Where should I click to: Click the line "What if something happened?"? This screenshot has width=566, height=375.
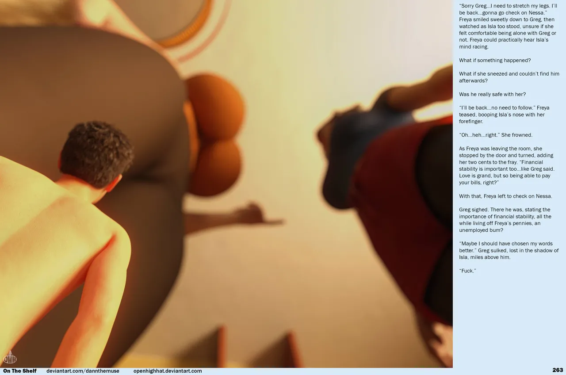click(x=495, y=60)
